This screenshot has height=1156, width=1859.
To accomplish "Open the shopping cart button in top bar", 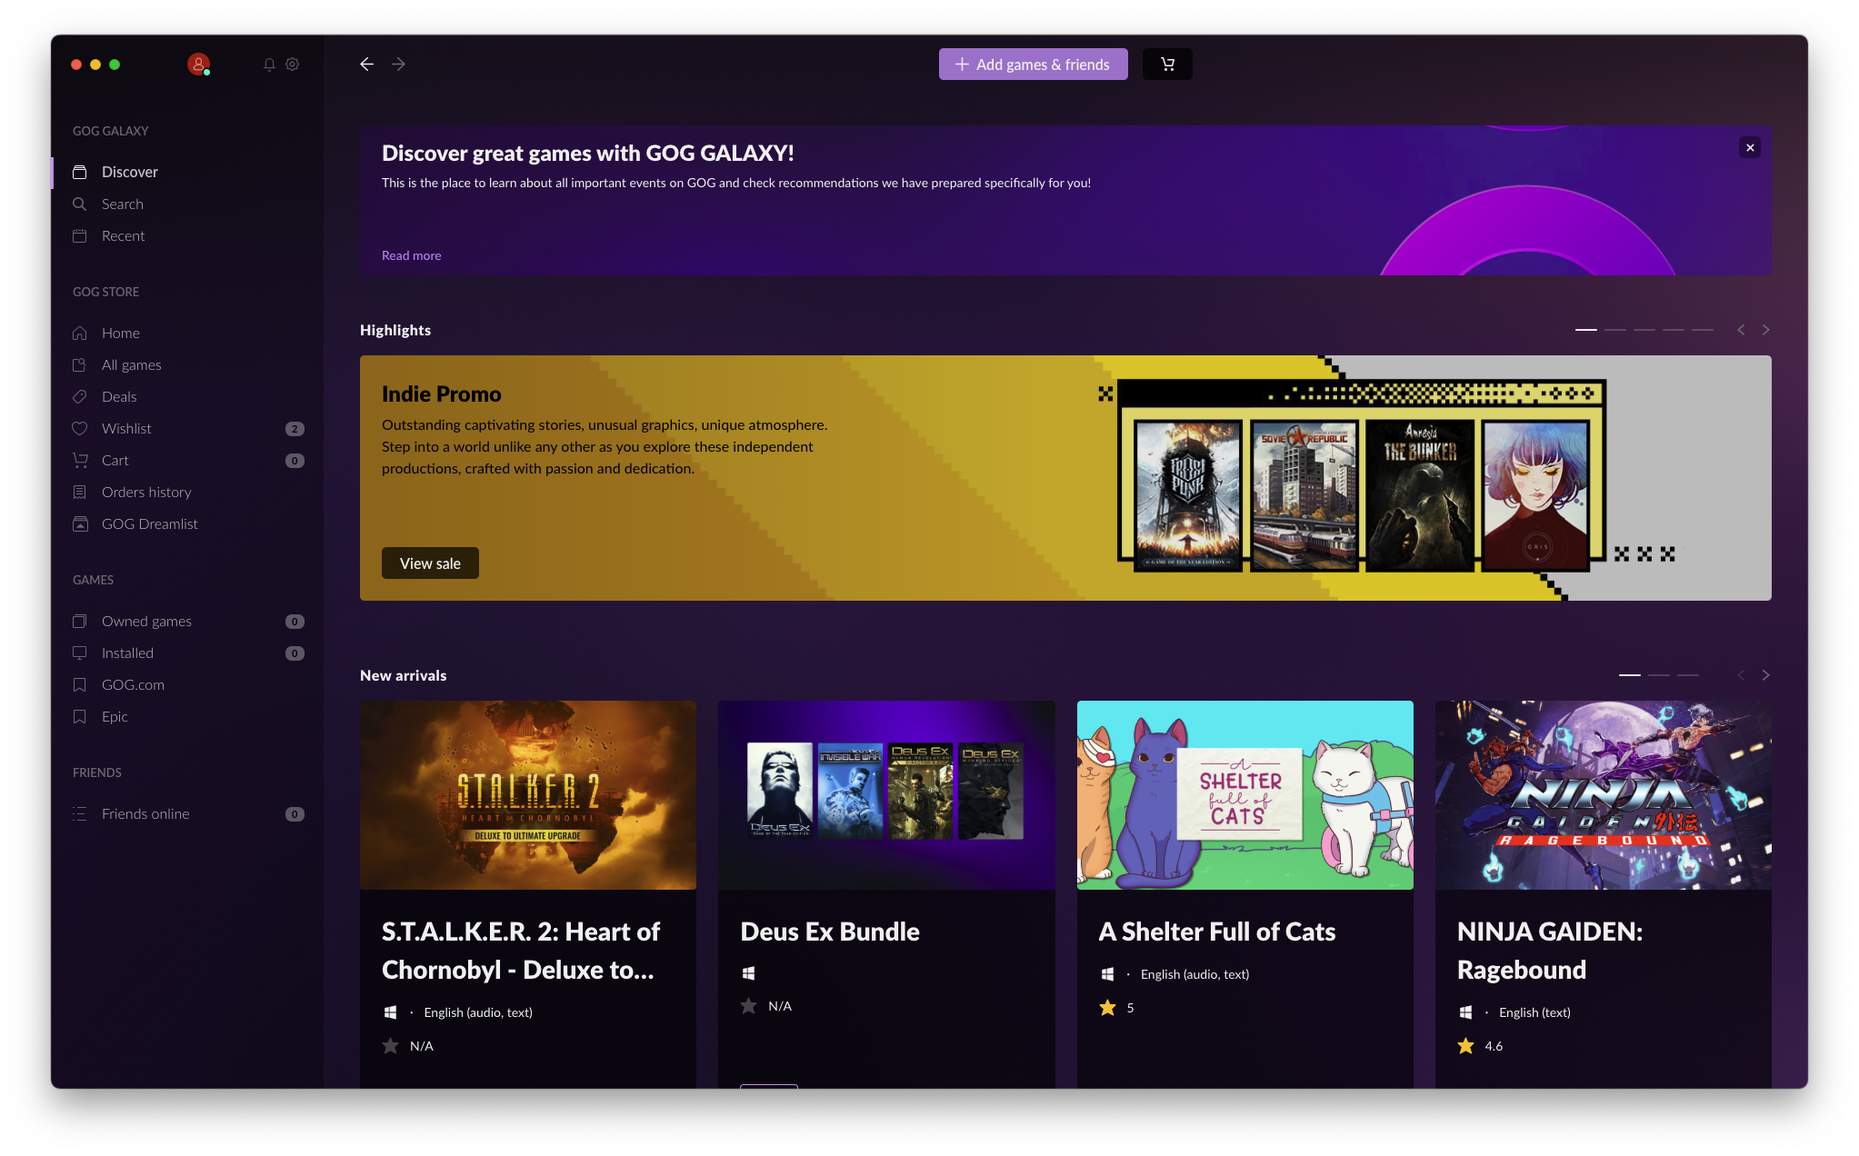I will coord(1167,65).
